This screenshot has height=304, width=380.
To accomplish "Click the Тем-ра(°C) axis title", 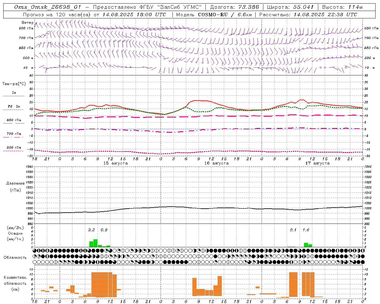I will coord(14,84).
